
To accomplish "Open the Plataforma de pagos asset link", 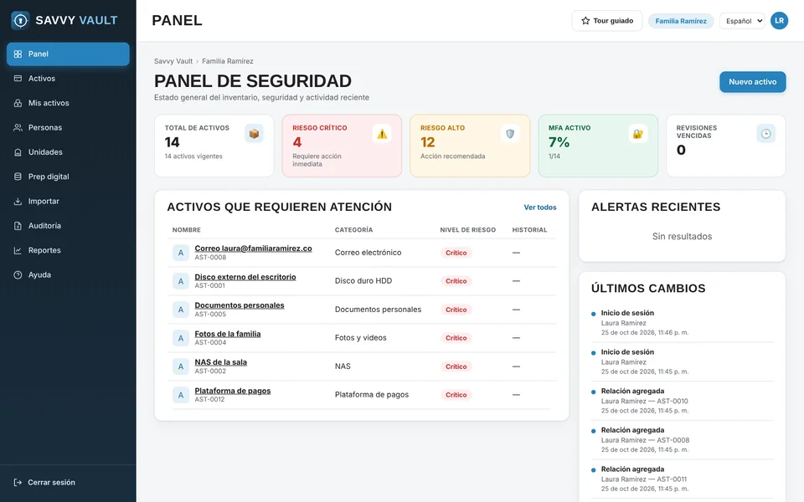I will tap(233, 391).
